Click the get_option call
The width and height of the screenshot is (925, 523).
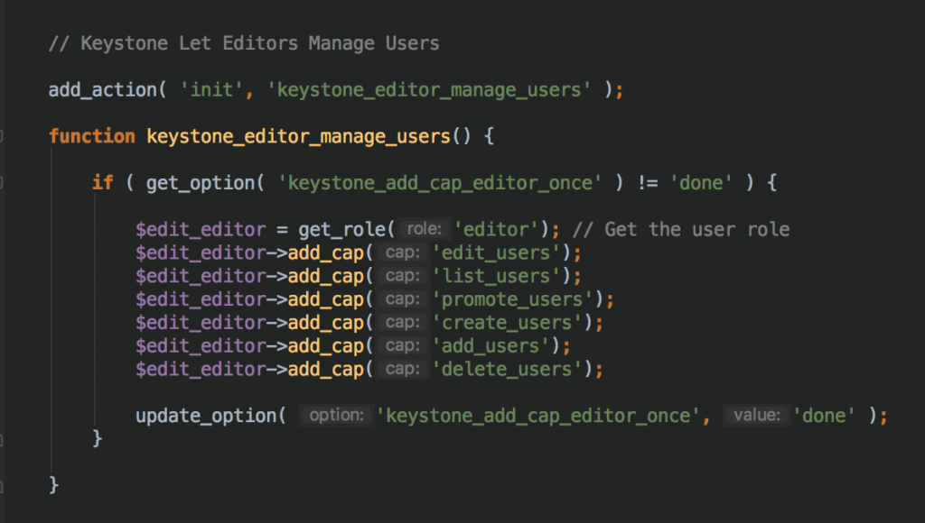tap(200, 183)
